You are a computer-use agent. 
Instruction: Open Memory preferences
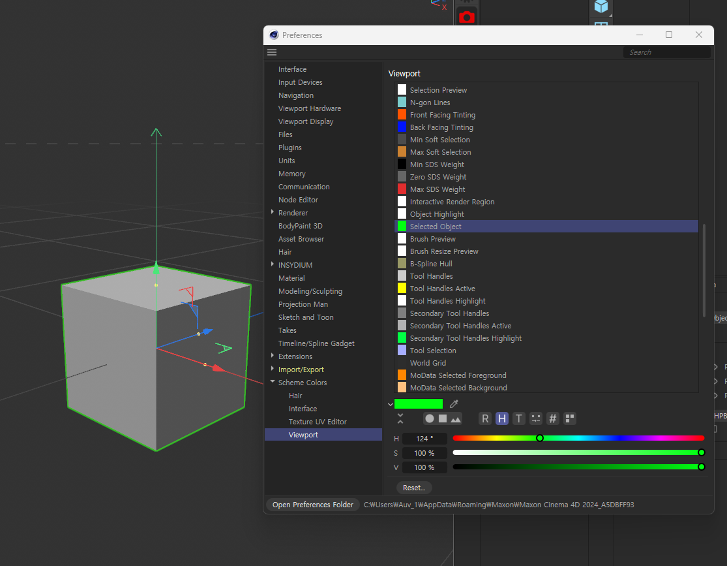click(291, 174)
